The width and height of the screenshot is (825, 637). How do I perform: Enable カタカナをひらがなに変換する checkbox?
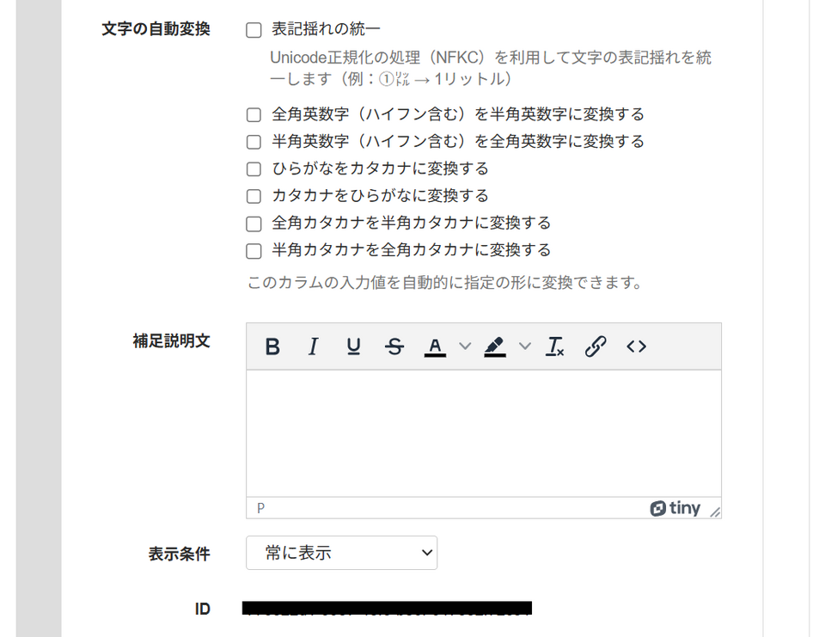tap(254, 196)
